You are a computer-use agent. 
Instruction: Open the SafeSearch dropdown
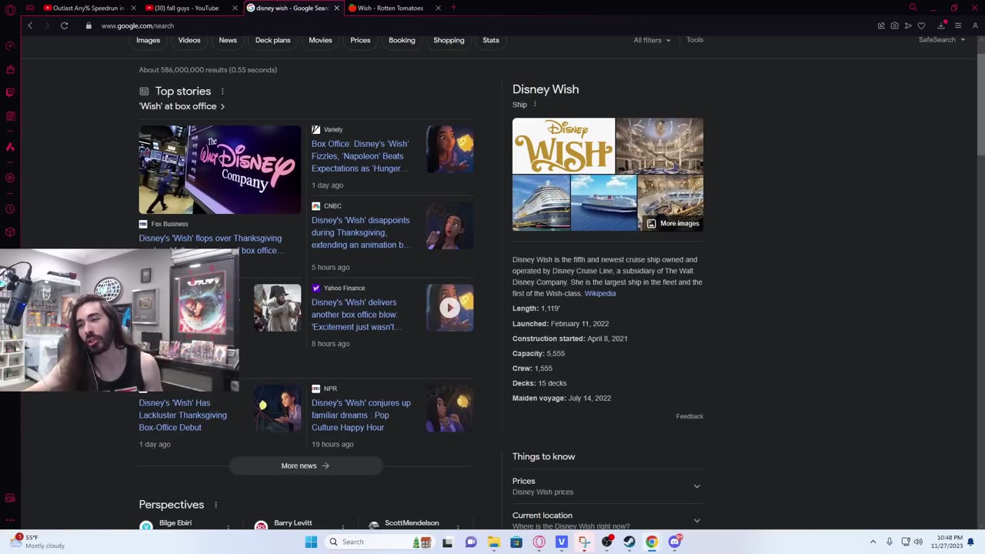tap(942, 40)
